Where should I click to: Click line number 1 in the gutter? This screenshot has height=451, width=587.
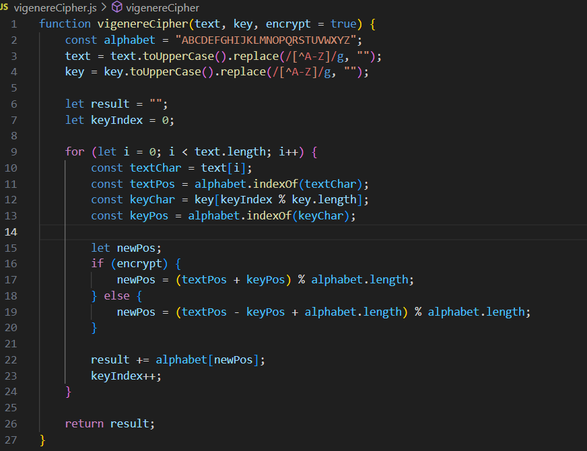click(14, 24)
